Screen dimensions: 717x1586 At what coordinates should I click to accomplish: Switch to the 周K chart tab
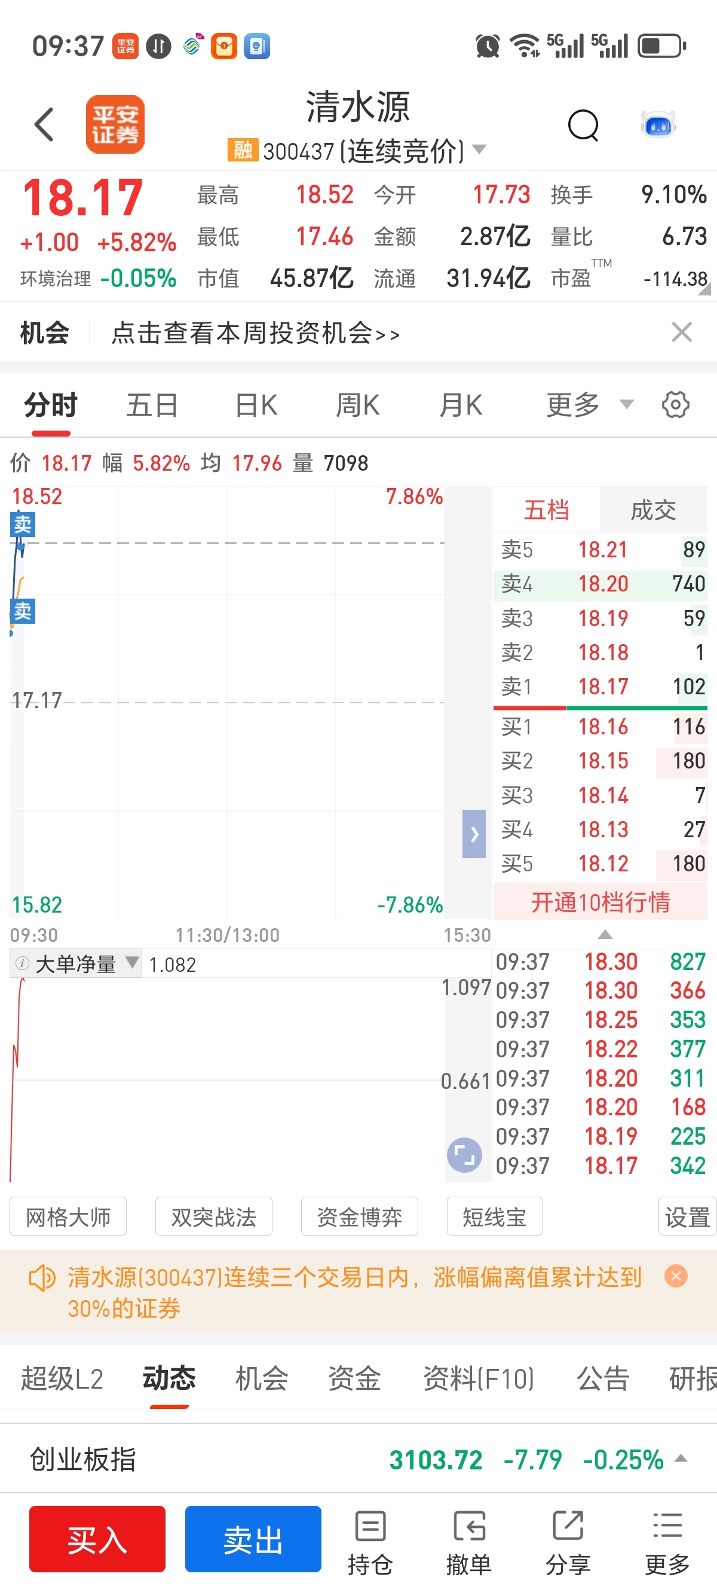(x=358, y=404)
